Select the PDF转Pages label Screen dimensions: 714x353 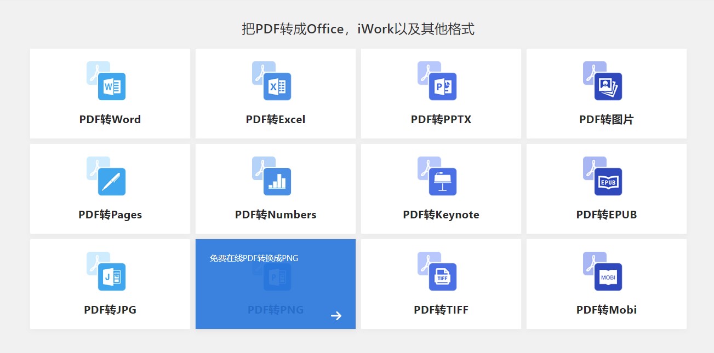(110, 215)
